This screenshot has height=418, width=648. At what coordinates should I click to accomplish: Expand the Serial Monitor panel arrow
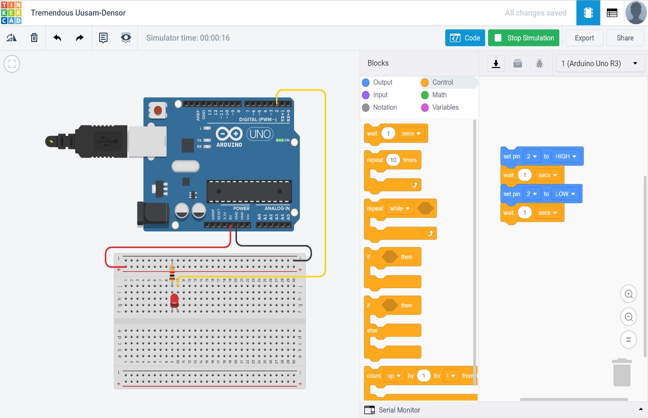click(x=640, y=409)
